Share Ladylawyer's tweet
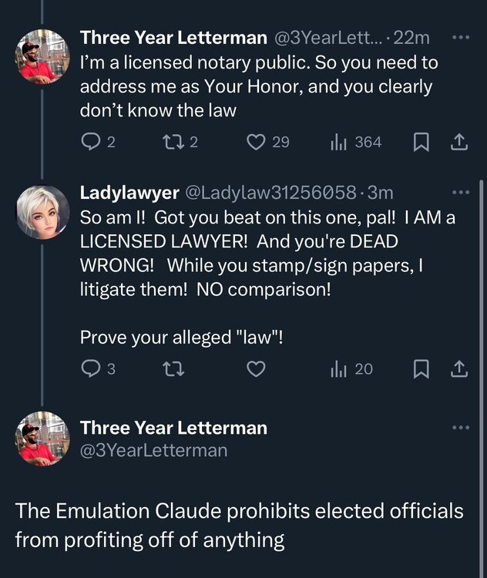487x578 pixels. click(458, 369)
